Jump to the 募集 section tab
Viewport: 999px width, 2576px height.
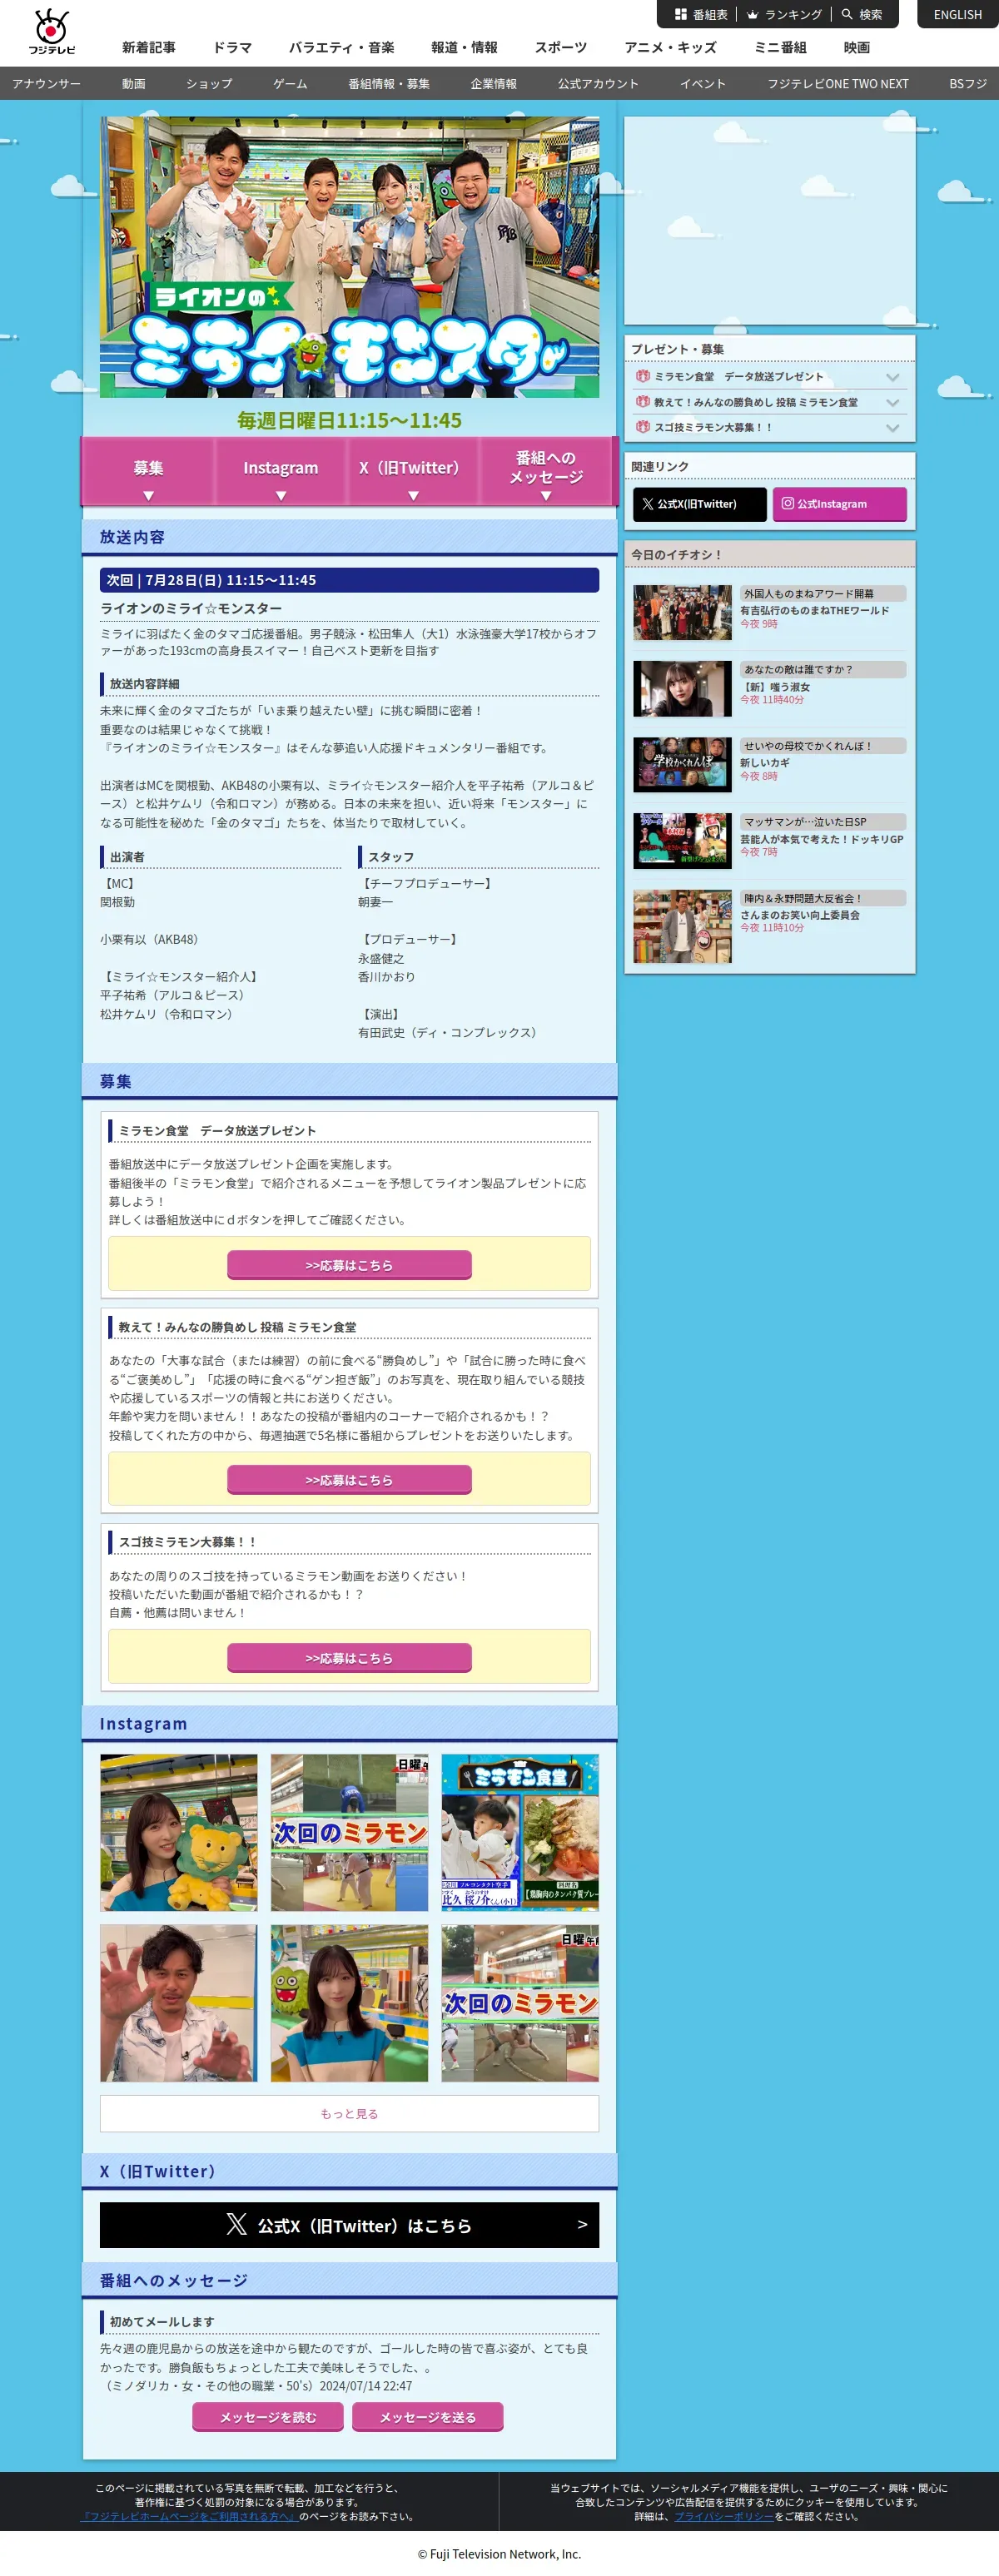(149, 472)
